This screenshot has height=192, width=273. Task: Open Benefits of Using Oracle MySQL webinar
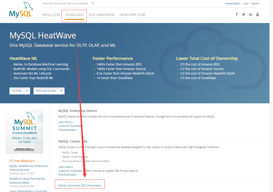click(27, 181)
